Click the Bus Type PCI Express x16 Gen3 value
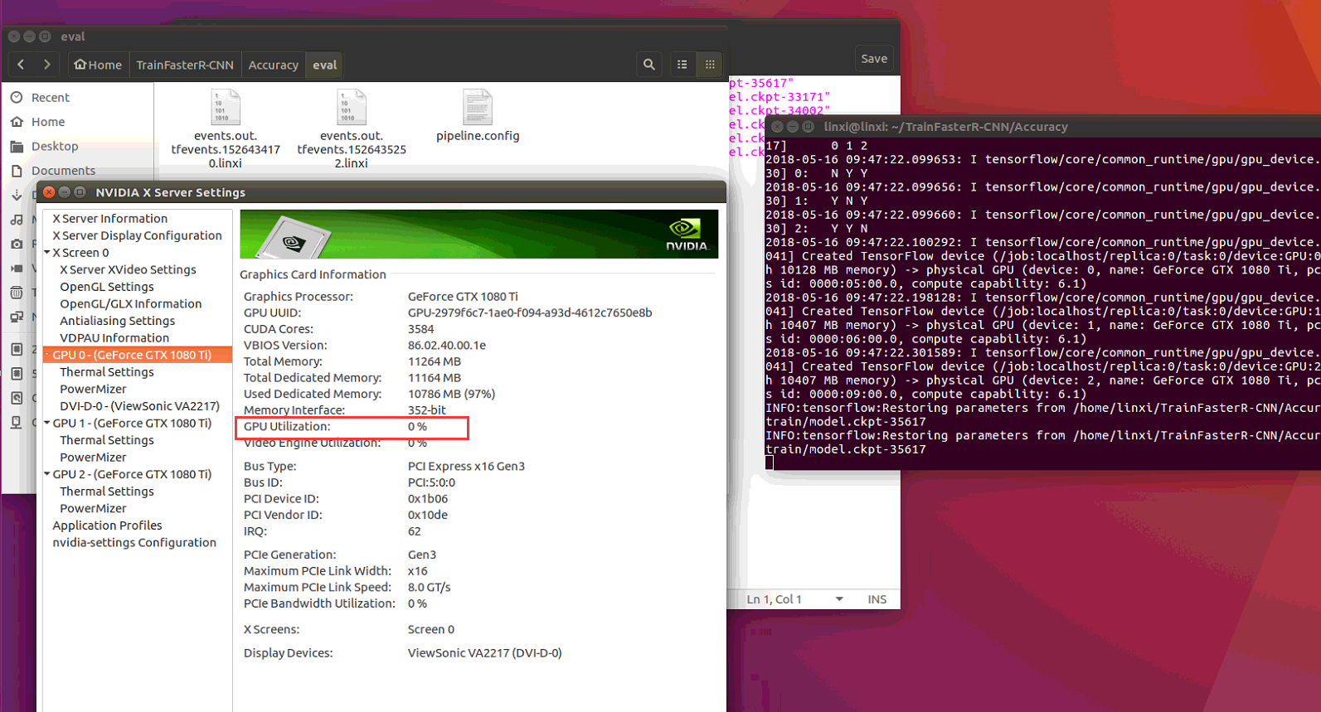The height and width of the screenshot is (712, 1321). click(466, 466)
